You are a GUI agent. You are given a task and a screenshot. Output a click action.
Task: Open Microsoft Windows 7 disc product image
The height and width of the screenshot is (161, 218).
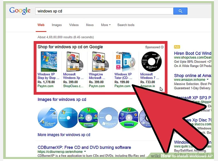click(x=149, y=61)
